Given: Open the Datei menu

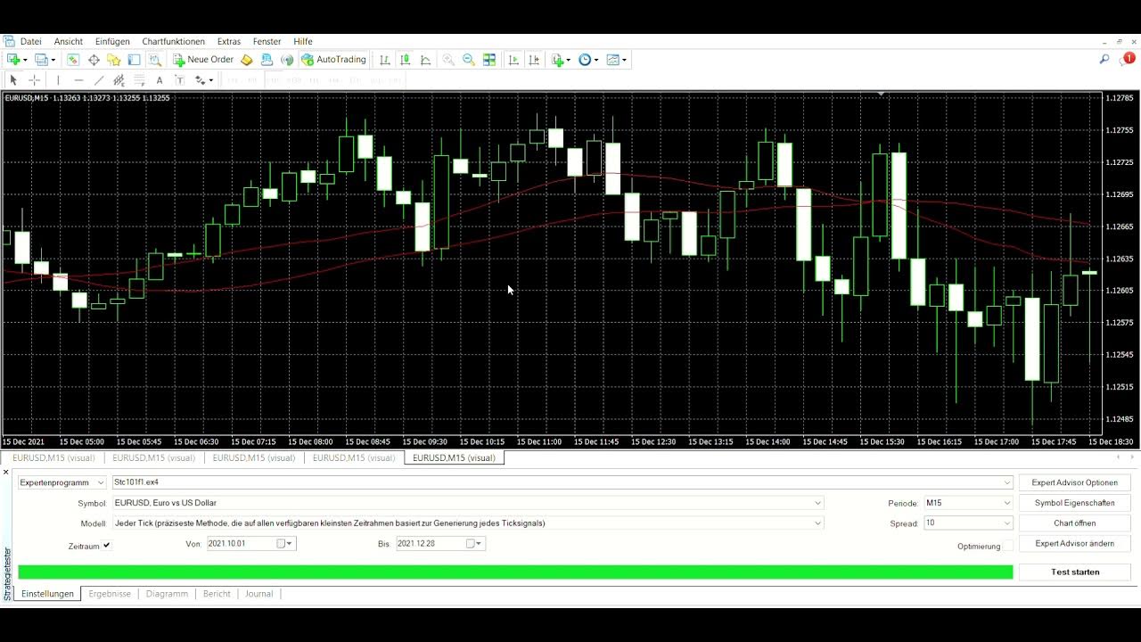Looking at the screenshot, I should point(30,41).
